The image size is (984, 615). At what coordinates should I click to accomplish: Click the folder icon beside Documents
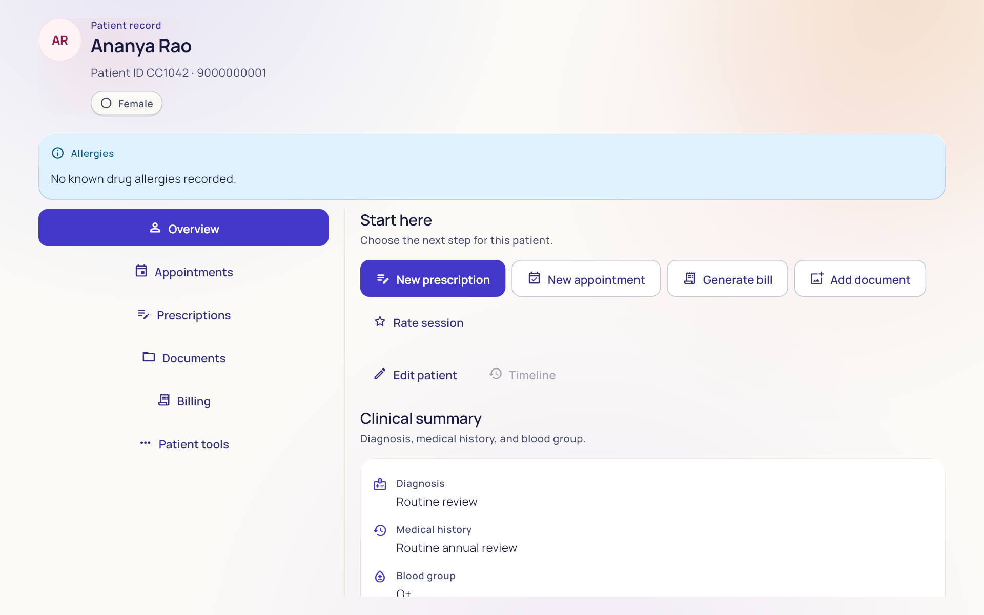[x=149, y=357]
